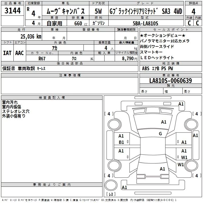Viewport: 203px width, 203px height.
Task: Click the inspector note ステレオレス穴
Action: pyautogui.click(x=16, y=111)
